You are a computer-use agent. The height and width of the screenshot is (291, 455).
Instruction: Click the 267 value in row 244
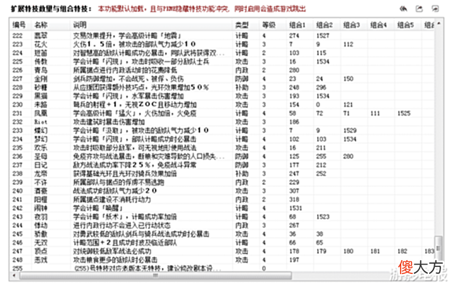pyautogui.click(x=294, y=225)
